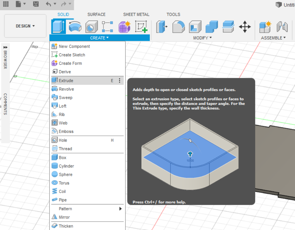Select the Hole tool in the toolbar
Viewport: 295px width, 230px height.
[x=91, y=26]
